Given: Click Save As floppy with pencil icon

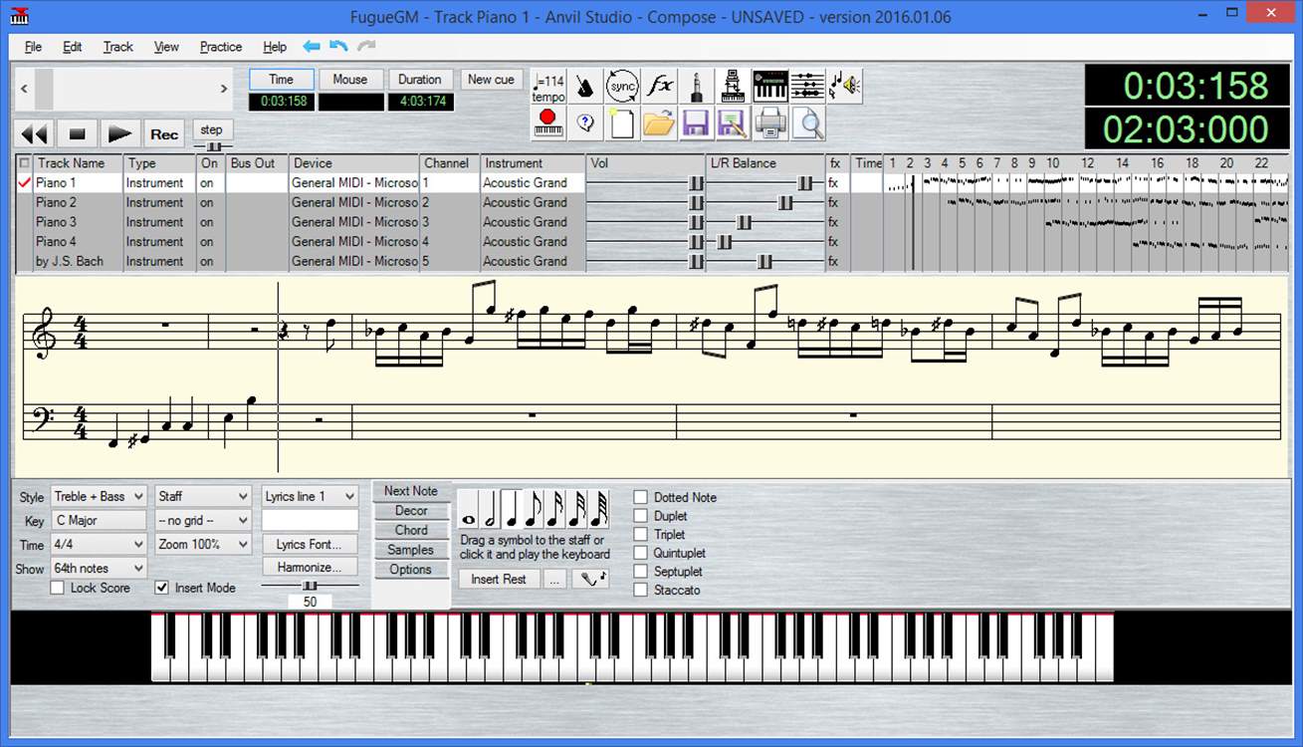Looking at the screenshot, I should point(733,124).
